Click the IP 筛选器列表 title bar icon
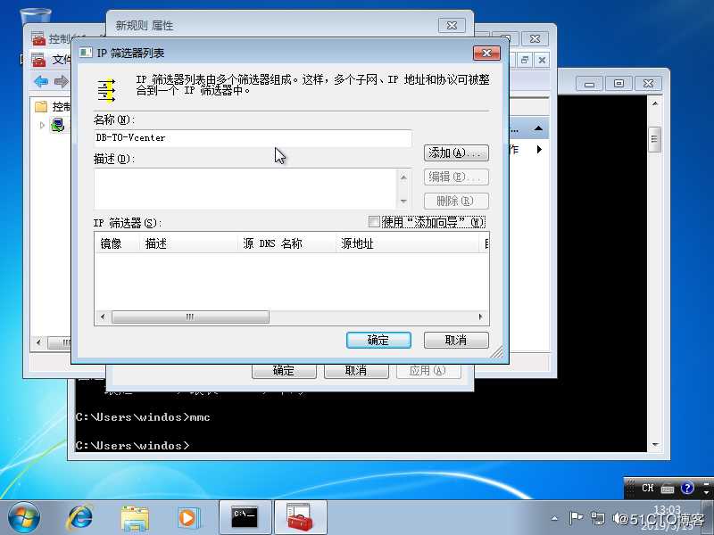Viewport: 714px width, 535px height. tap(86, 53)
